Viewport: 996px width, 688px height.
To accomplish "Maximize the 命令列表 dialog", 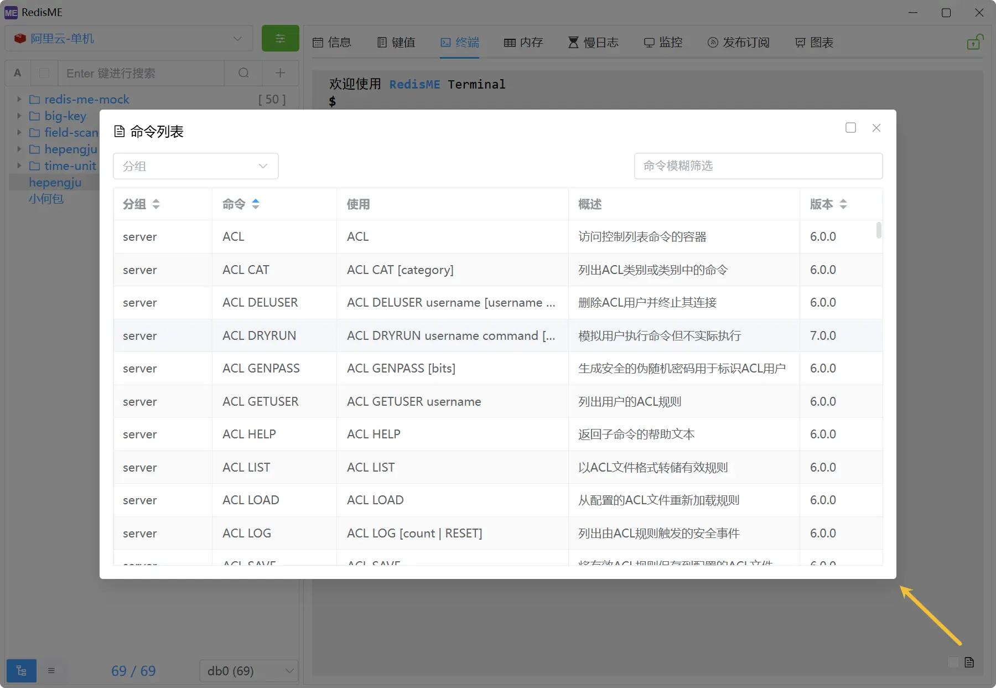I will [x=851, y=128].
